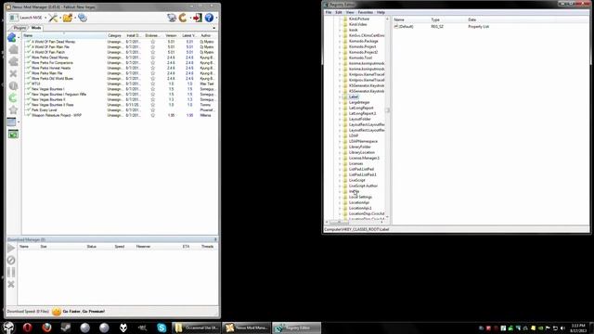Image resolution: width=594 pixels, height=334 pixels.
Task: Click the grey star endorse sidebar icon
Action: (x=13, y=109)
